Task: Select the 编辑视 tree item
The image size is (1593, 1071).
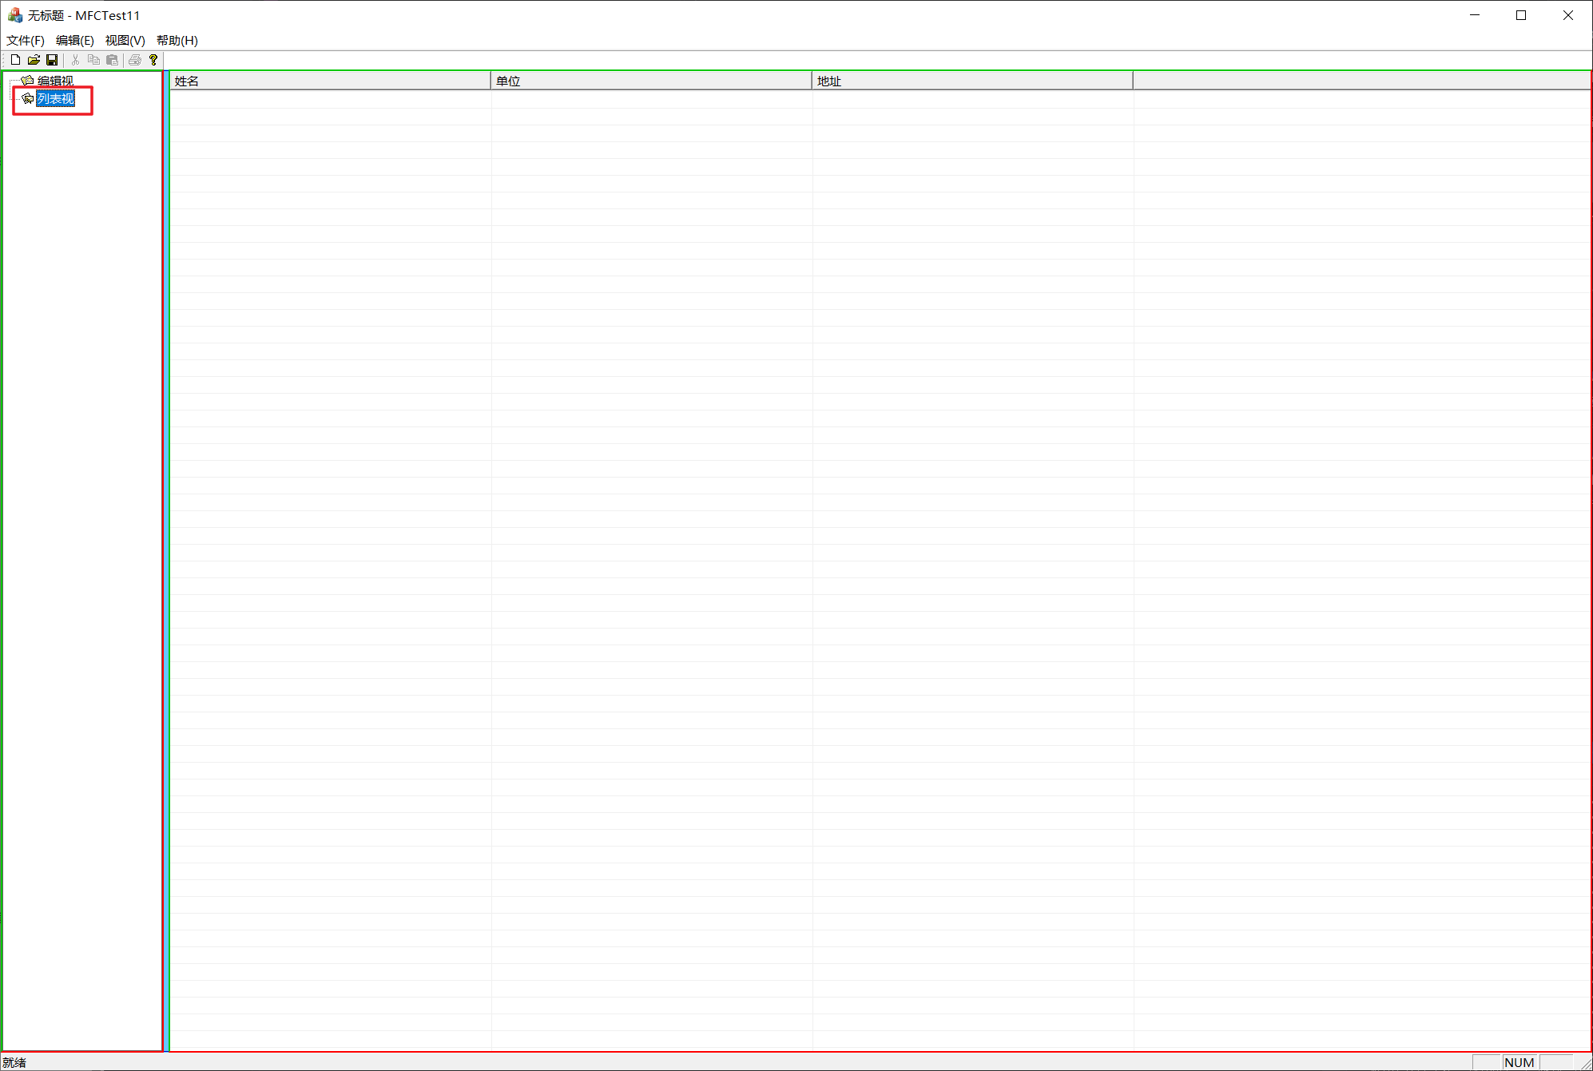Action: point(55,81)
